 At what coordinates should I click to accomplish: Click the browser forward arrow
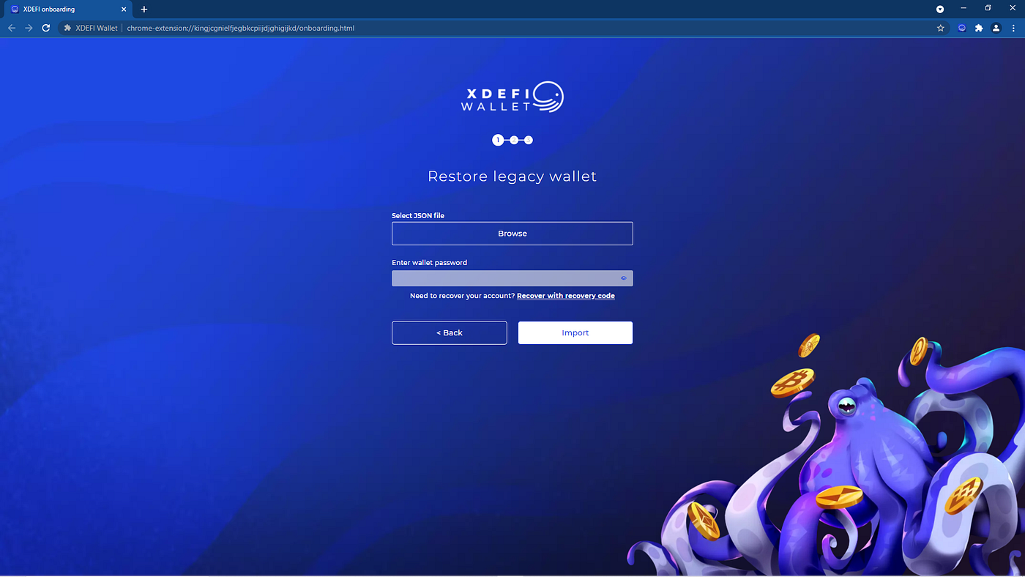[x=29, y=28]
